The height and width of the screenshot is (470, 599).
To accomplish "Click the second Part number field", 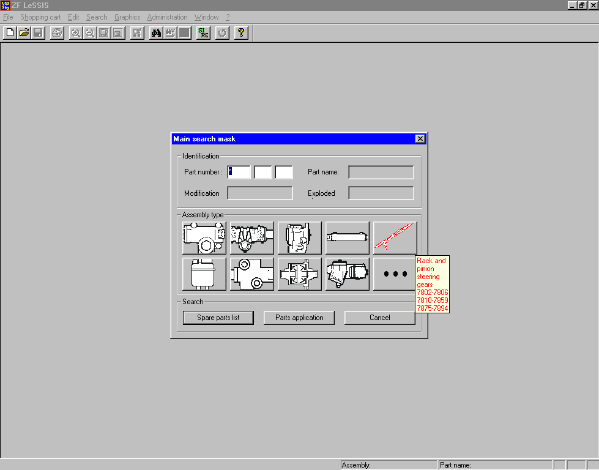I will tap(263, 172).
